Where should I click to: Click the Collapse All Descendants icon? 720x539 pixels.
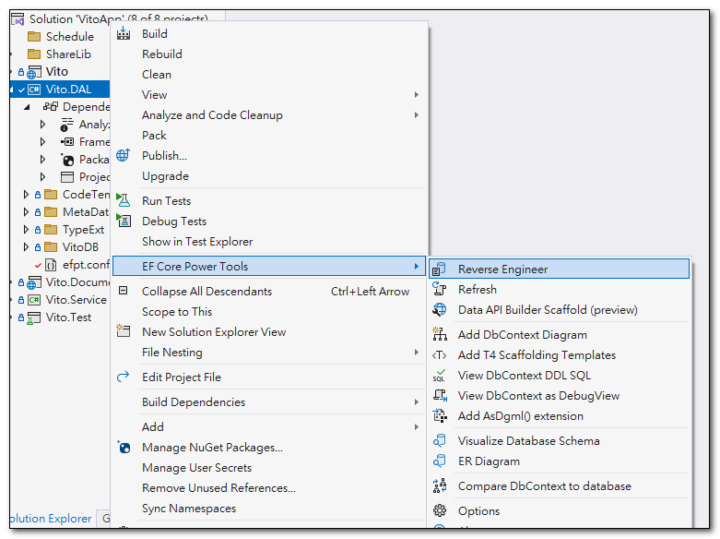123,290
